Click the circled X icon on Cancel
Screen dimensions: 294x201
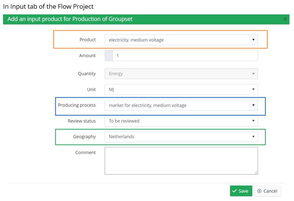coord(259,191)
